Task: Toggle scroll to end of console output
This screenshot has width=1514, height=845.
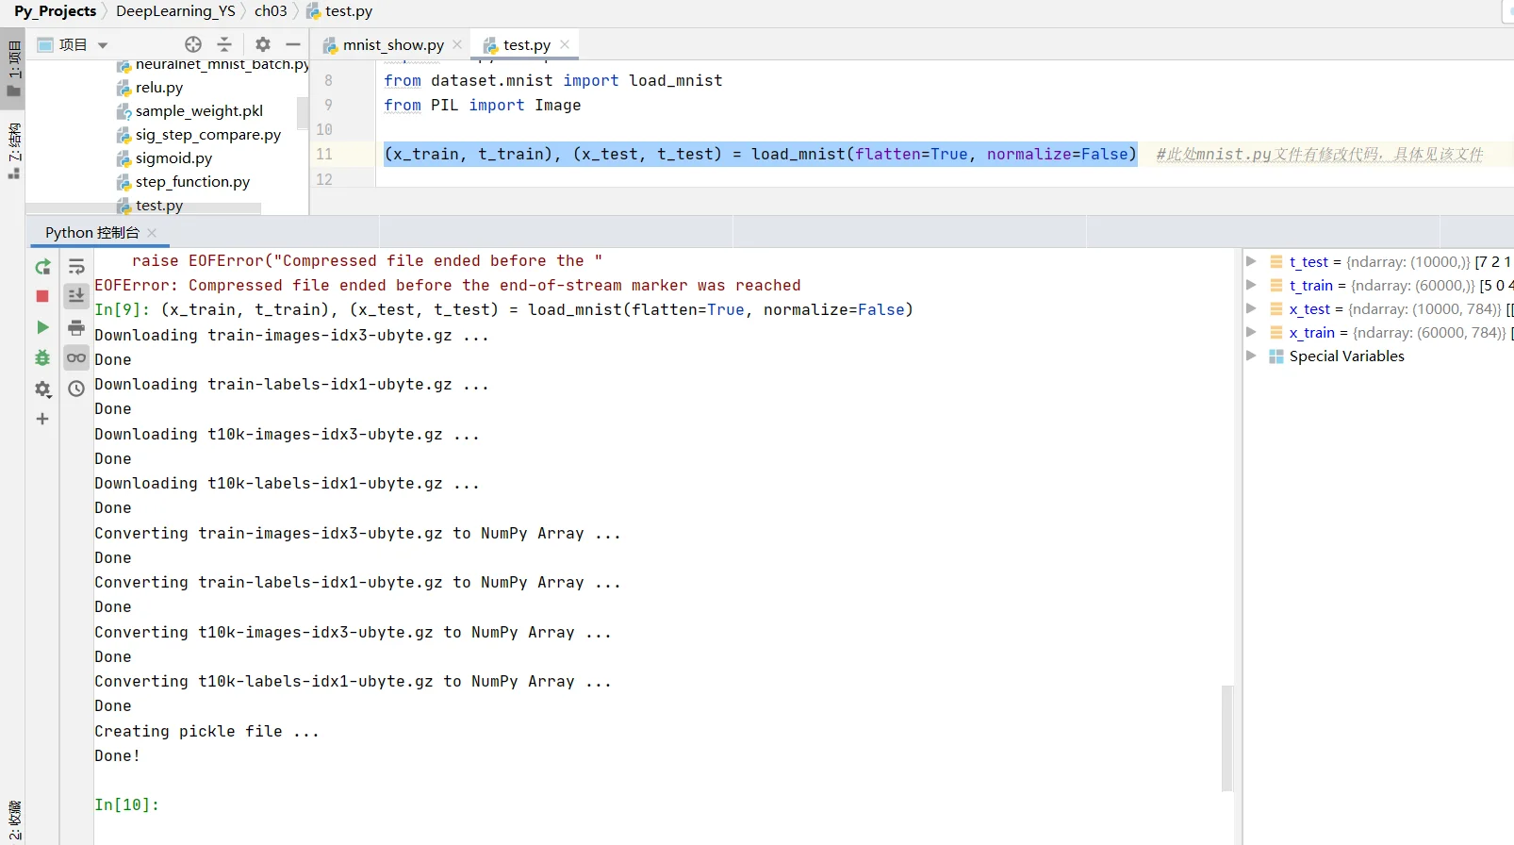Action: (76, 296)
